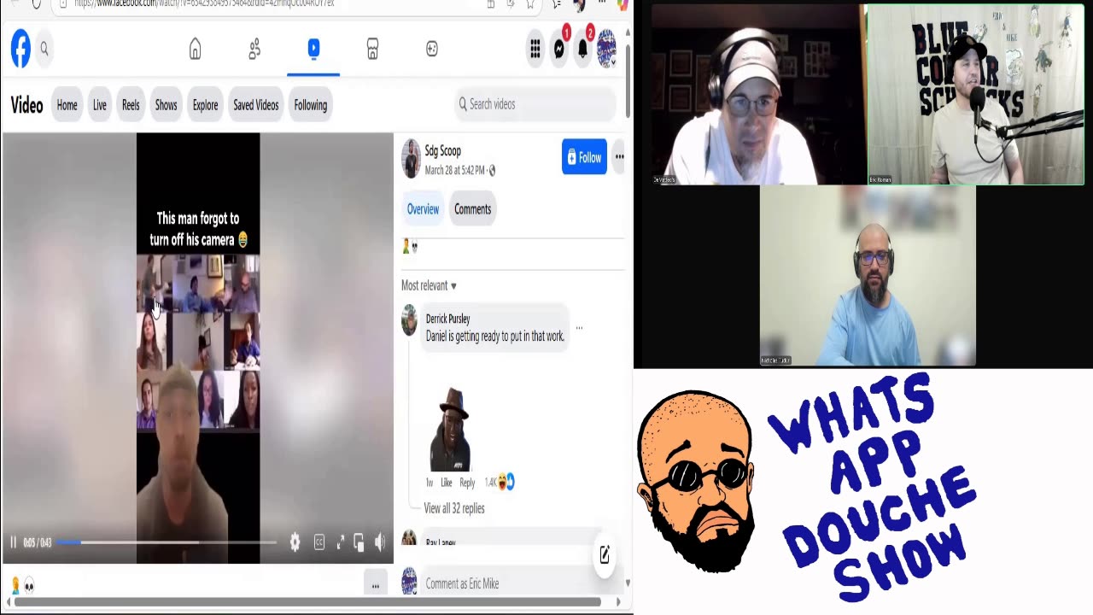Screen dimensions: 1093x615
Task: View the 1.4K reactions on the comment
Action: tap(500, 483)
